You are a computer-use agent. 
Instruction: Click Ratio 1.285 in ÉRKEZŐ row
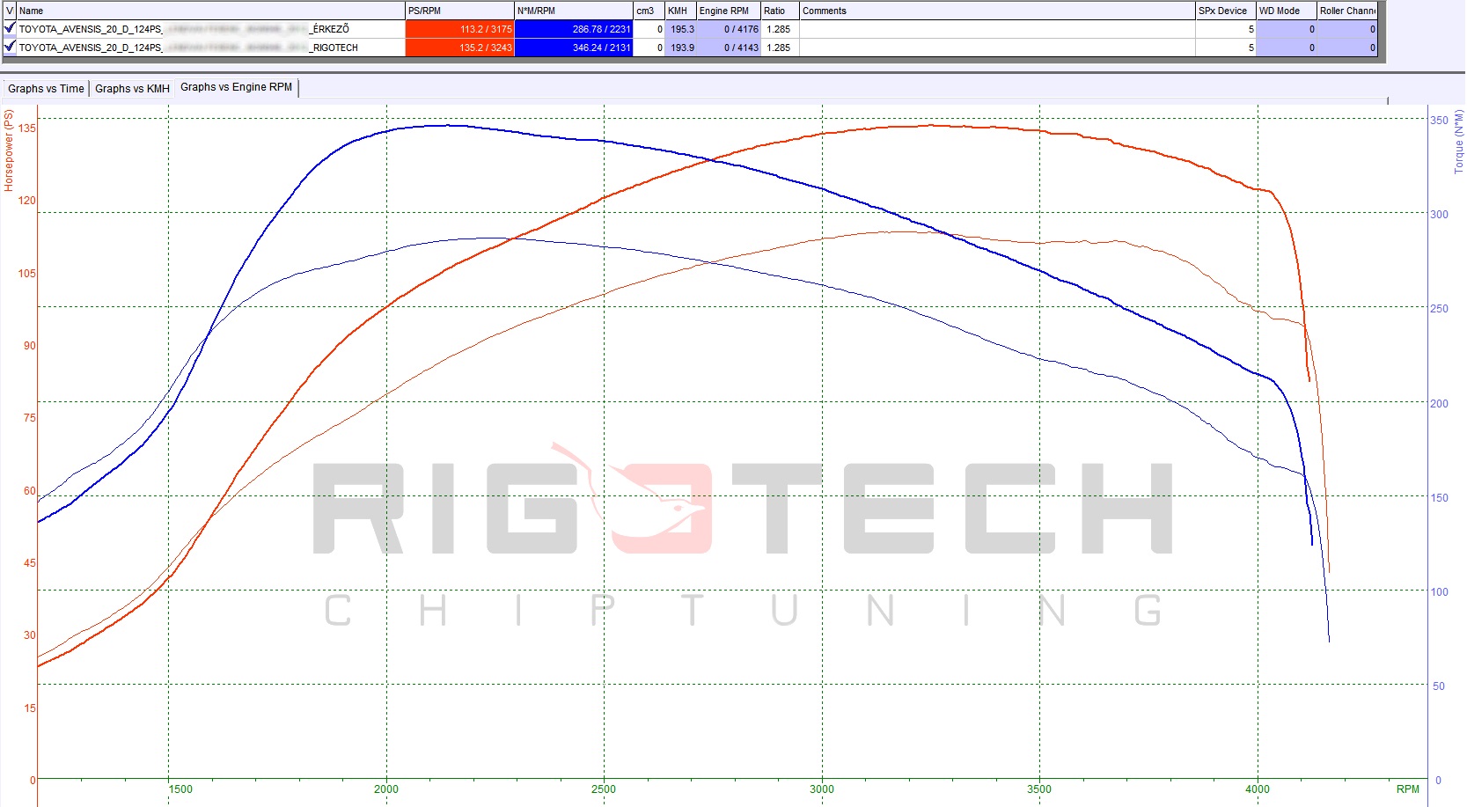tap(780, 29)
